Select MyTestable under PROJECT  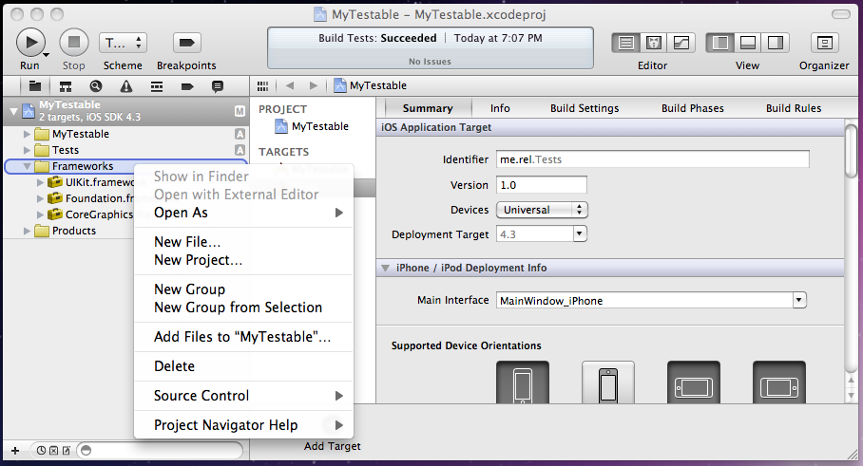[x=312, y=126]
